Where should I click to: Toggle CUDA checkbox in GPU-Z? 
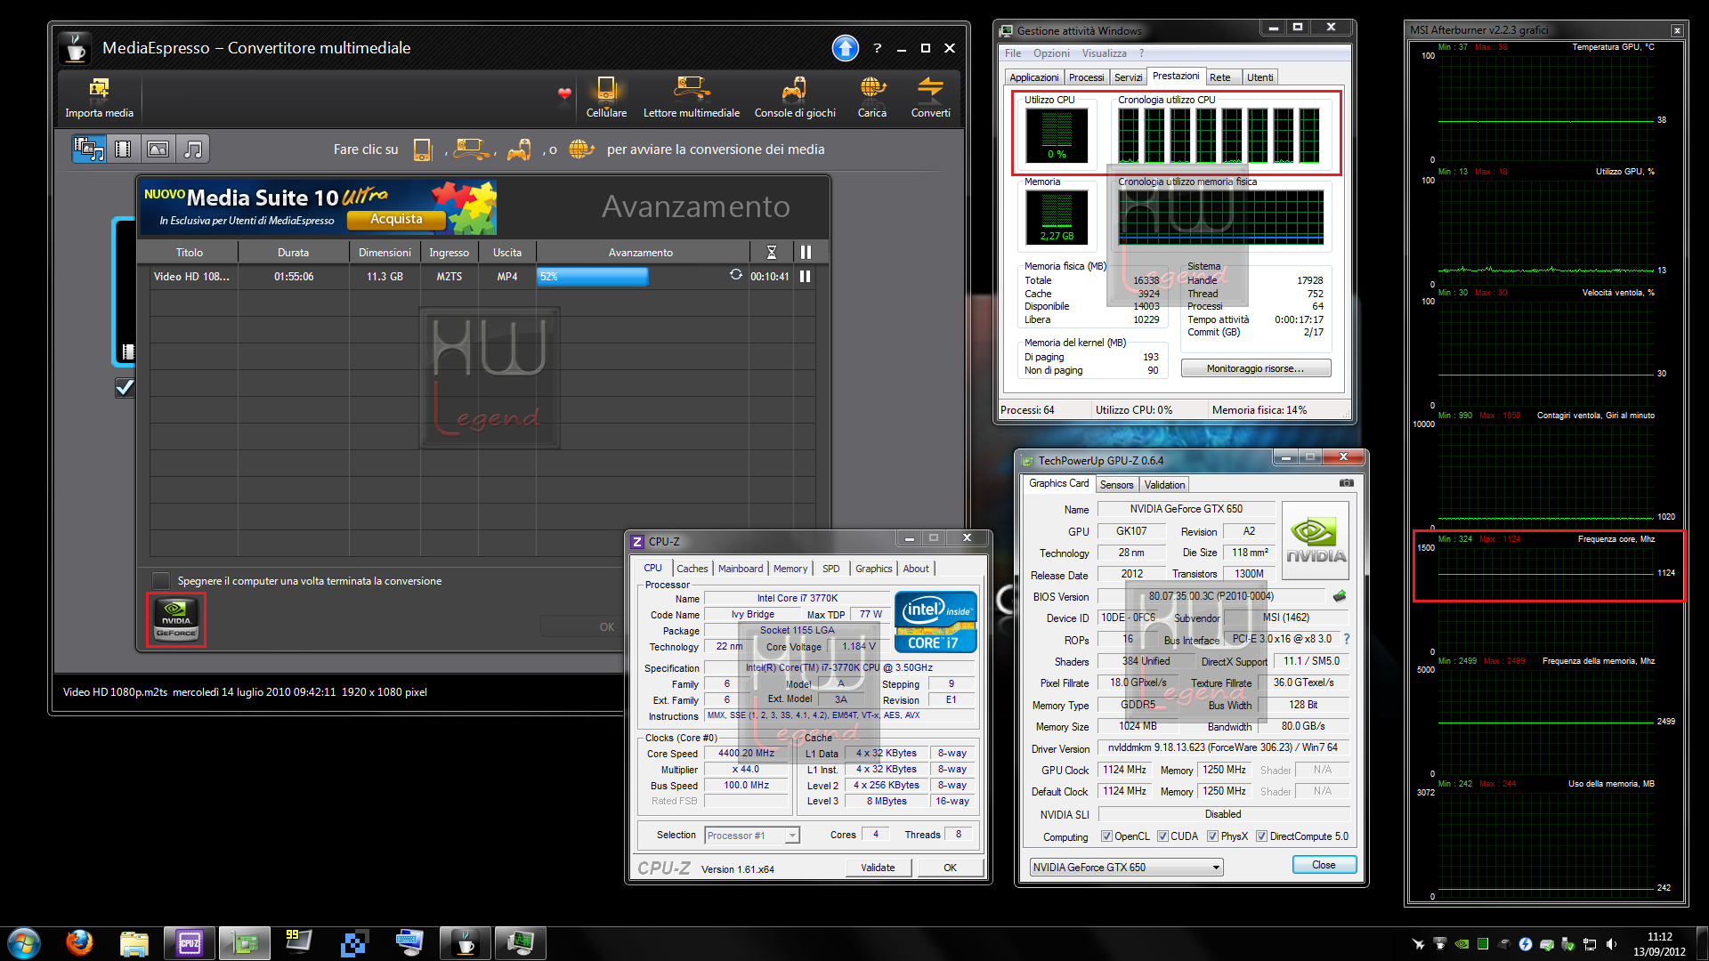point(1162,836)
